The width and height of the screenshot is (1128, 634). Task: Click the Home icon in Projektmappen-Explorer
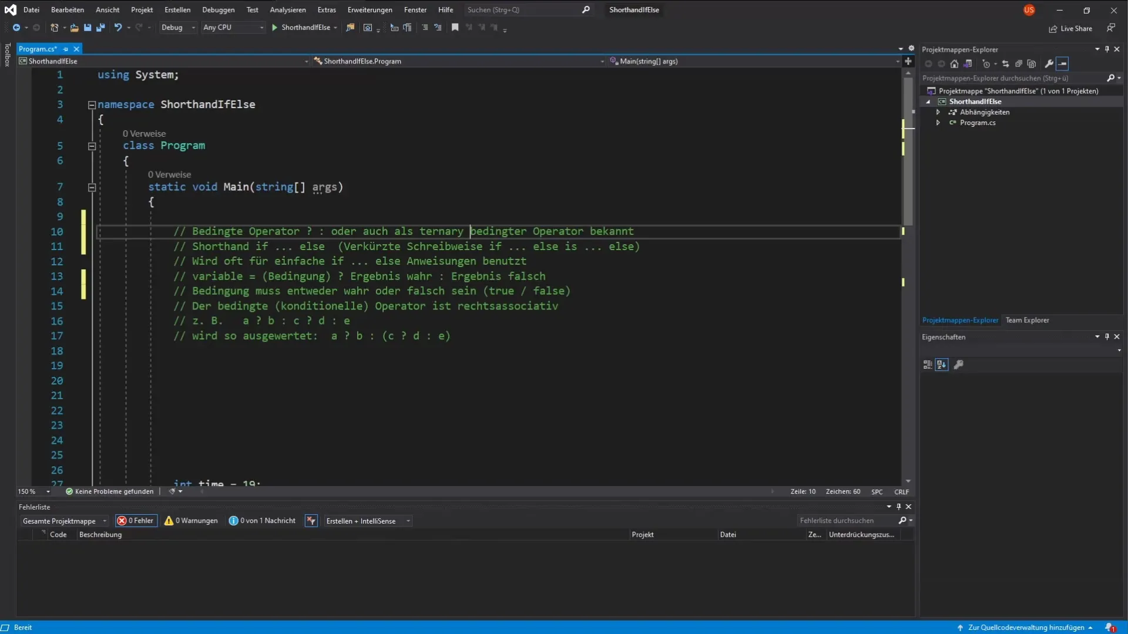click(x=954, y=64)
